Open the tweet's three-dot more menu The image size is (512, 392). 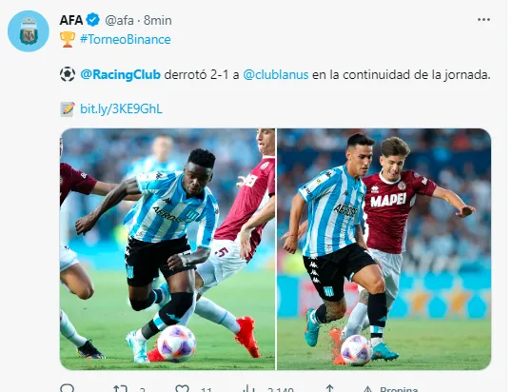click(483, 20)
